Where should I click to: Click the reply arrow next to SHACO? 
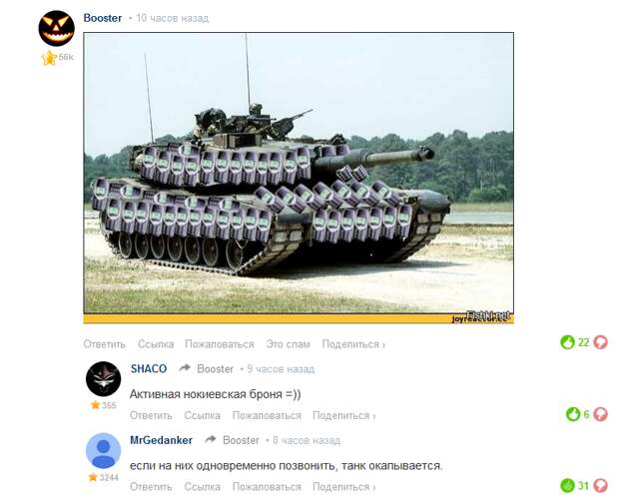tap(185, 368)
